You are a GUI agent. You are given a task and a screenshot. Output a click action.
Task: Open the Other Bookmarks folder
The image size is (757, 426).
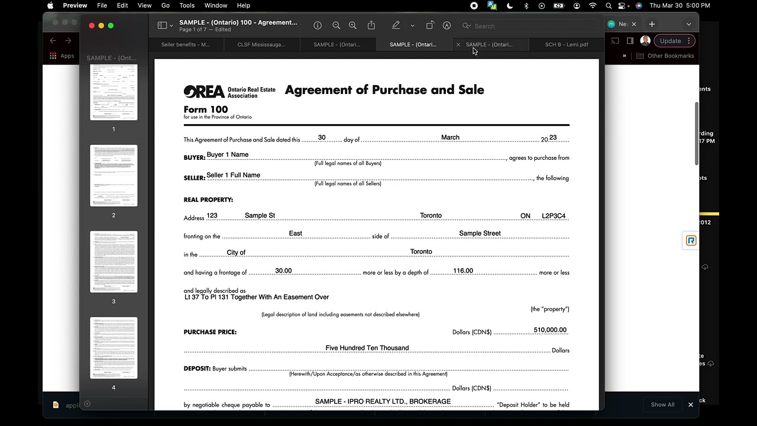[665, 56]
